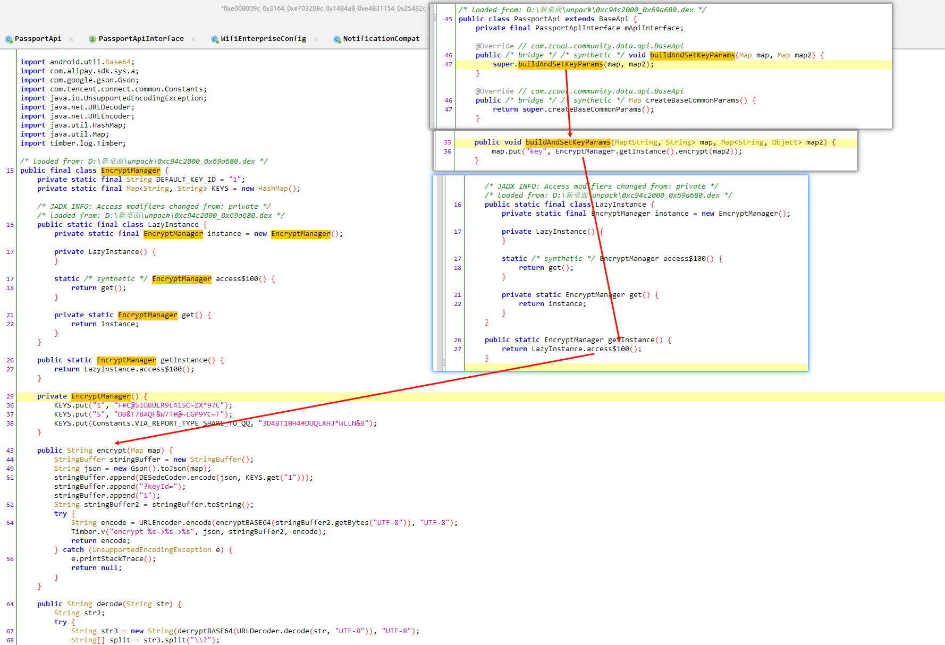Close the PassportApi tab
Image resolution: width=945 pixels, height=645 pixels.
71,39
